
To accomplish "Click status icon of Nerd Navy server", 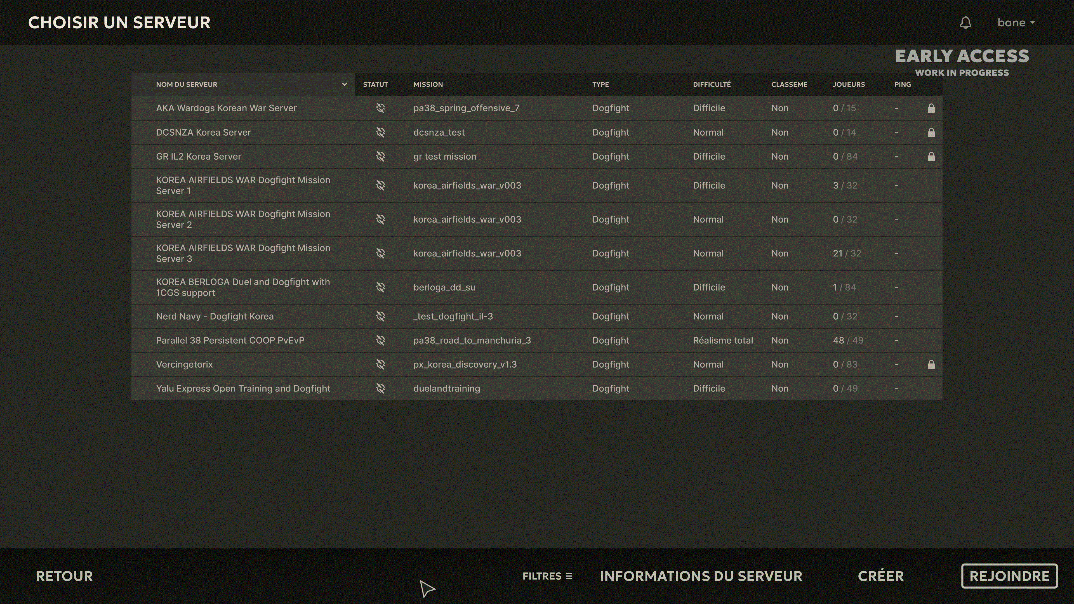I will click(x=380, y=316).
